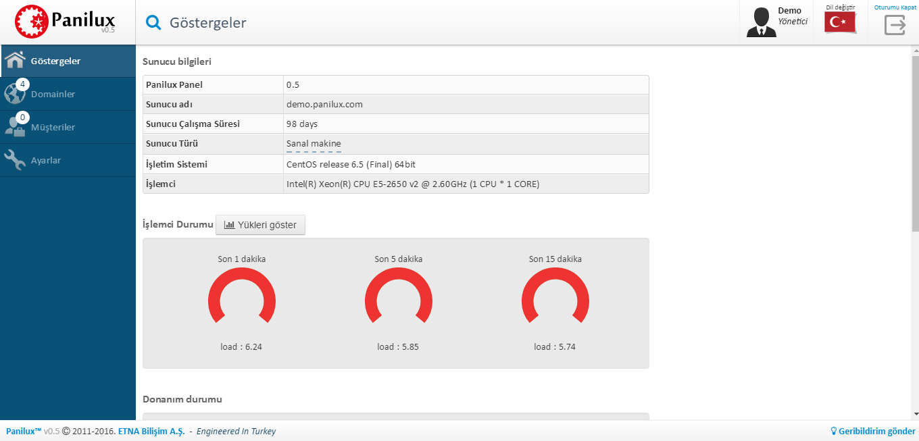Click the house icon in sidebar

(x=15, y=61)
